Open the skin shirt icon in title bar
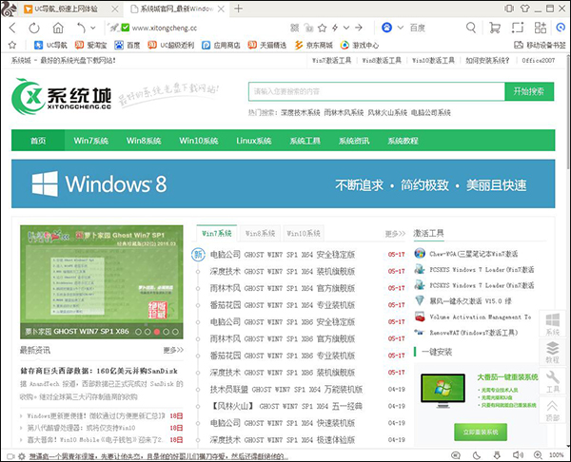Image resolution: width=571 pixels, height=462 pixels. point(524,9)
